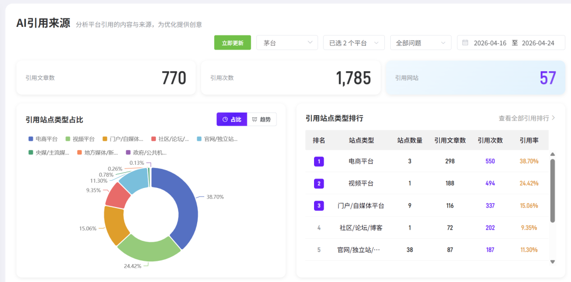Click scrollbar up arrow in ranking table
Screen dimensions: 571x282
pyautogui.click(x=552, y=154)
